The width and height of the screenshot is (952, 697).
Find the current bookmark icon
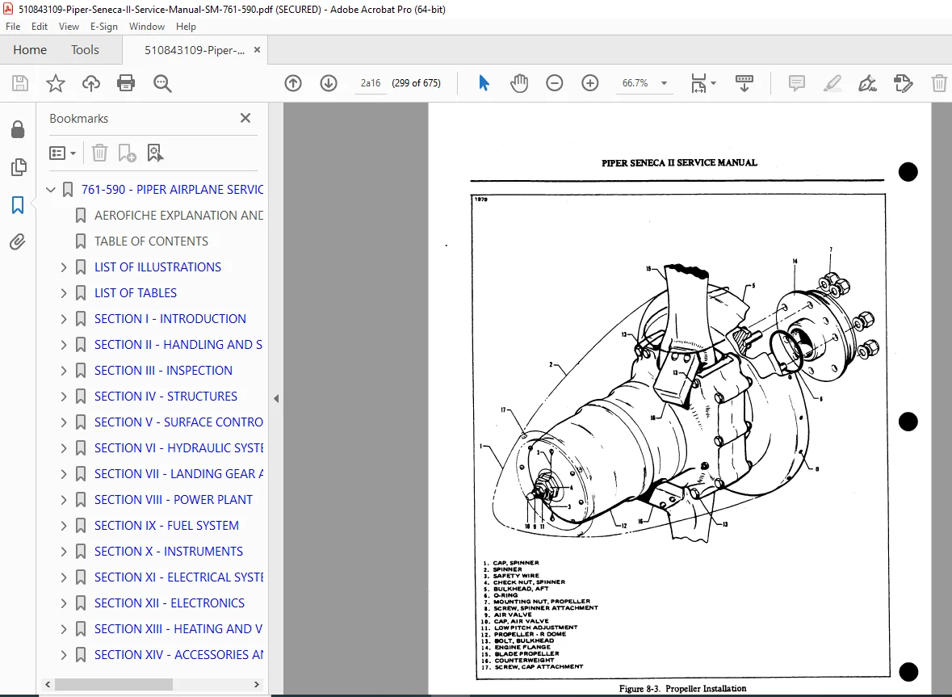tap(155, 153)
